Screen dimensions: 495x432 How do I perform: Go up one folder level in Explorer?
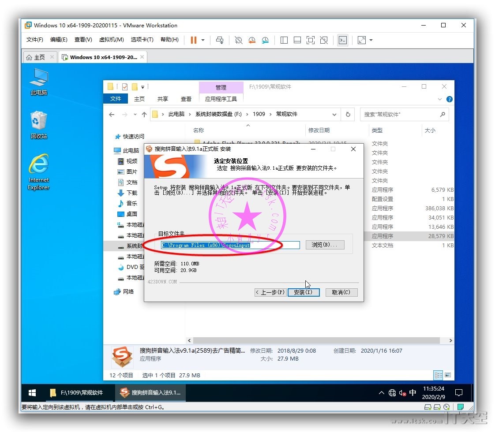point(144,115)
